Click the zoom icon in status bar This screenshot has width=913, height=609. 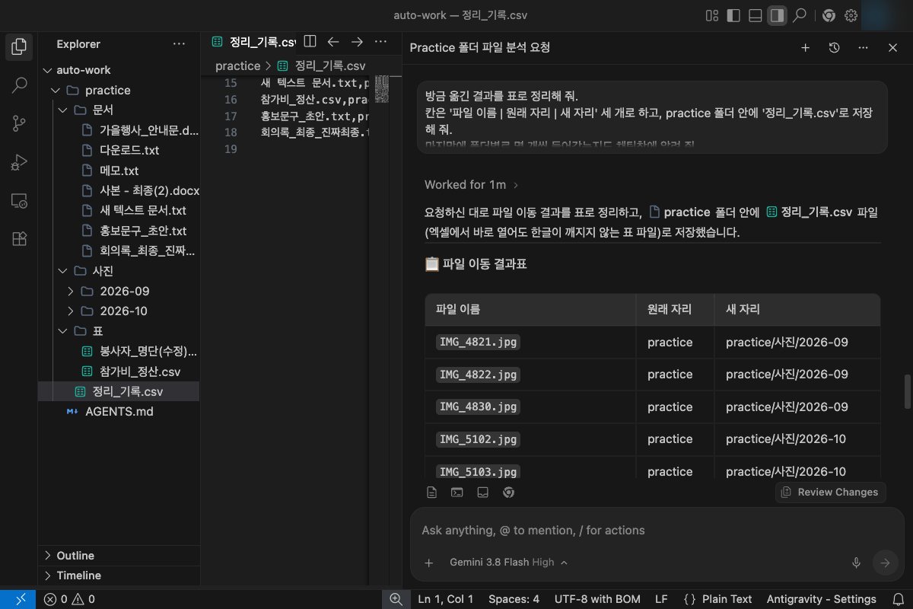(396, 599)
